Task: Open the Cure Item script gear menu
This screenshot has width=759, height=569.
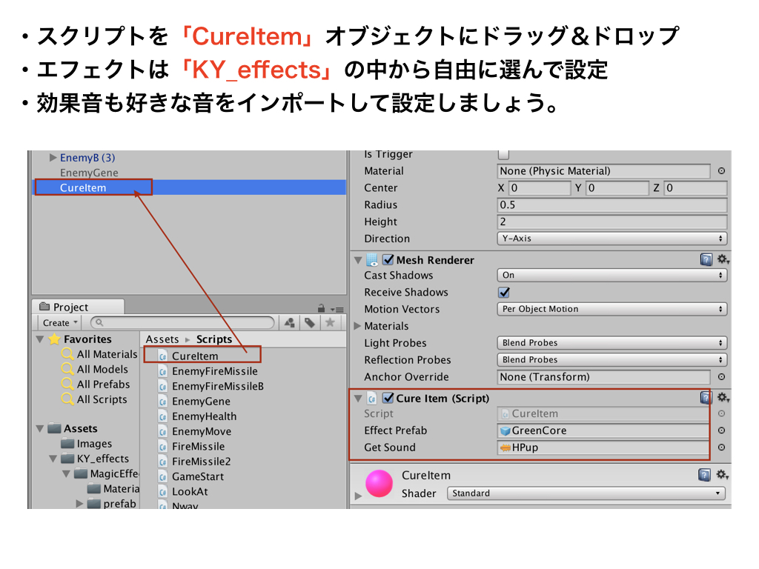Action: pos(723,398)
